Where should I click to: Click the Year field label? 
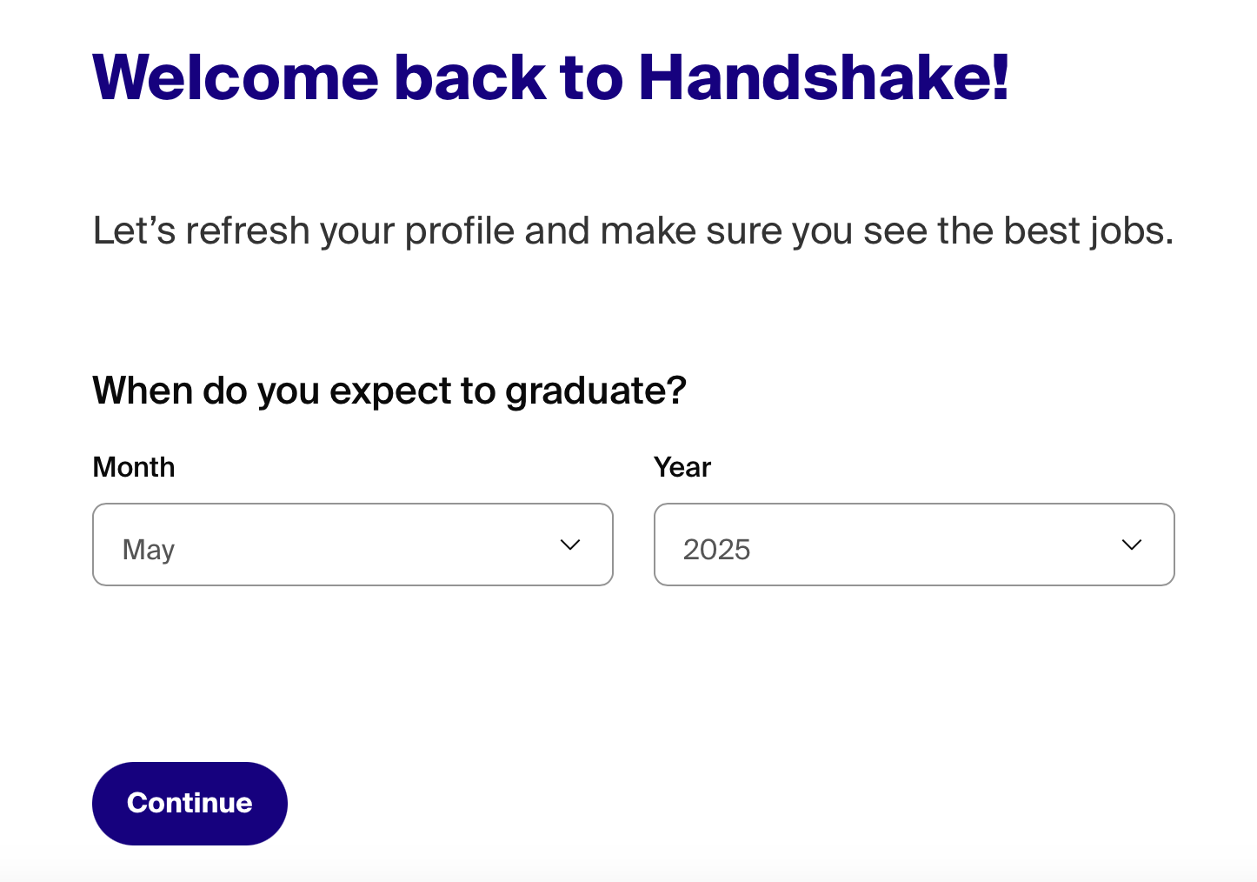(x=682, y=467)
